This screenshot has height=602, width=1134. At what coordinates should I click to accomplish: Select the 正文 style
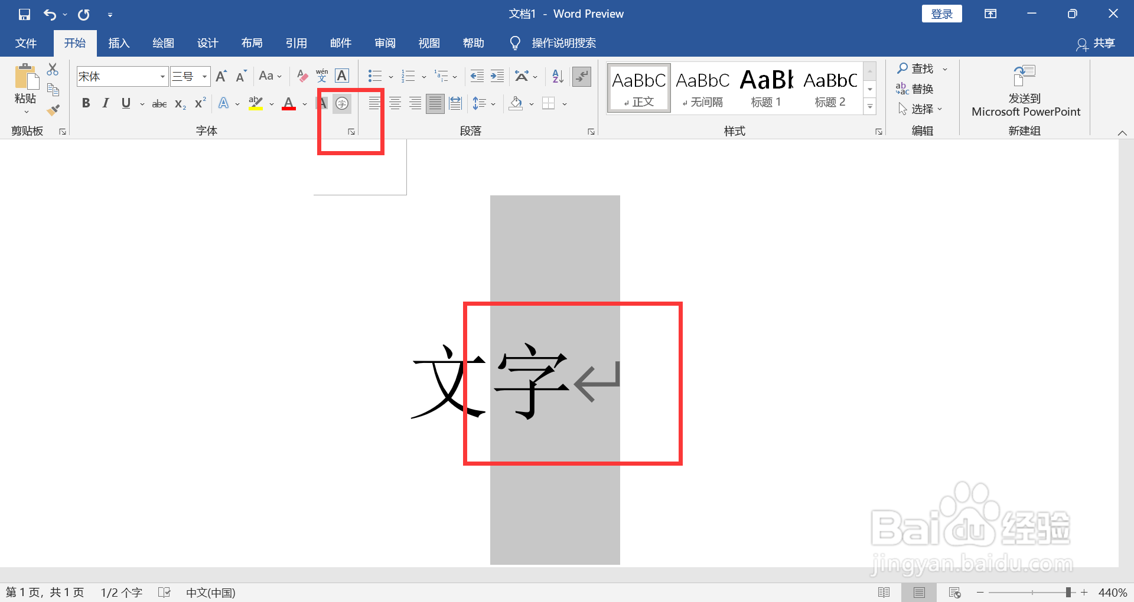(x=639, y=89)
